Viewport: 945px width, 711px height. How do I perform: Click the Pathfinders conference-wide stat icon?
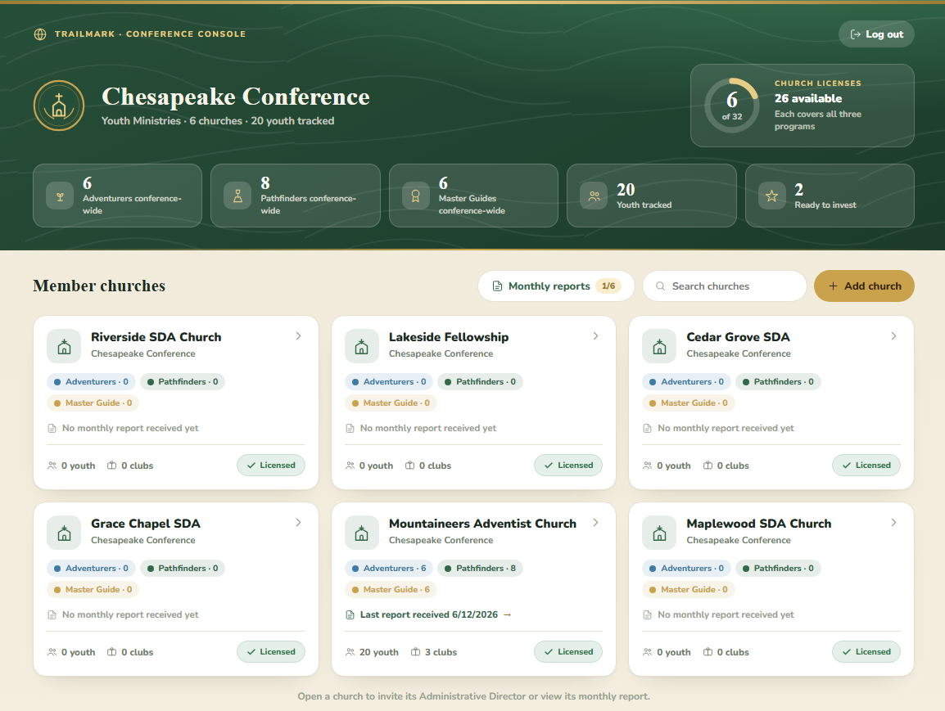coord(238,196)
